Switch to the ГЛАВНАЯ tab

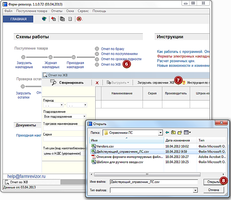coord(18,19)
